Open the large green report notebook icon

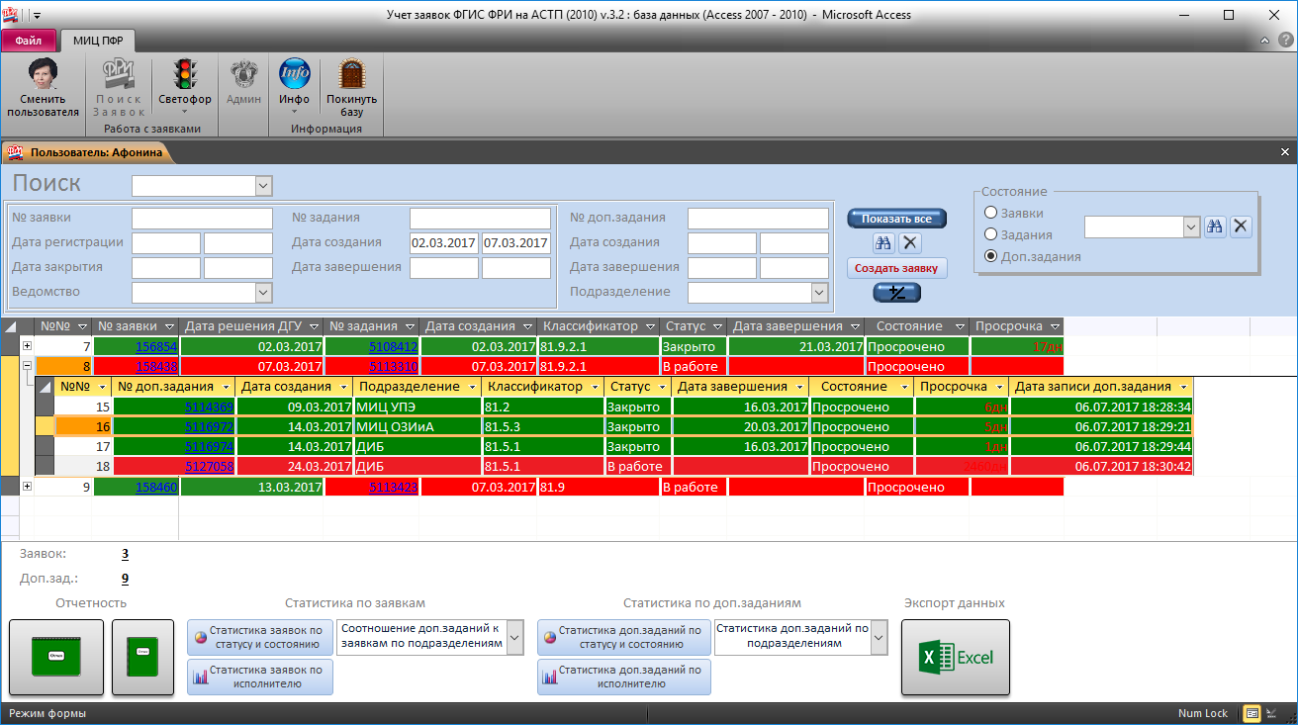tap(56, 657)
